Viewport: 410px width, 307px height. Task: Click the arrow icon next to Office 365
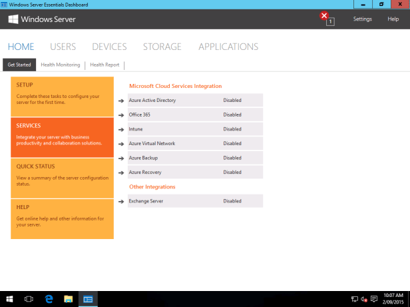click(122, 115)
